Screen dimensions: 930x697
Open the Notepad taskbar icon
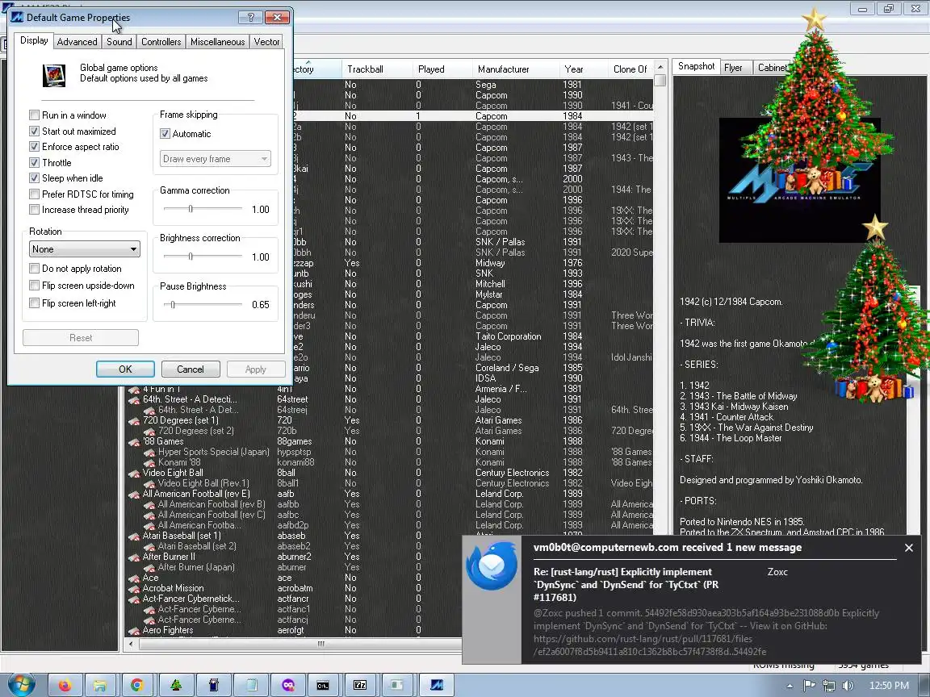click(x=252, y=686)
